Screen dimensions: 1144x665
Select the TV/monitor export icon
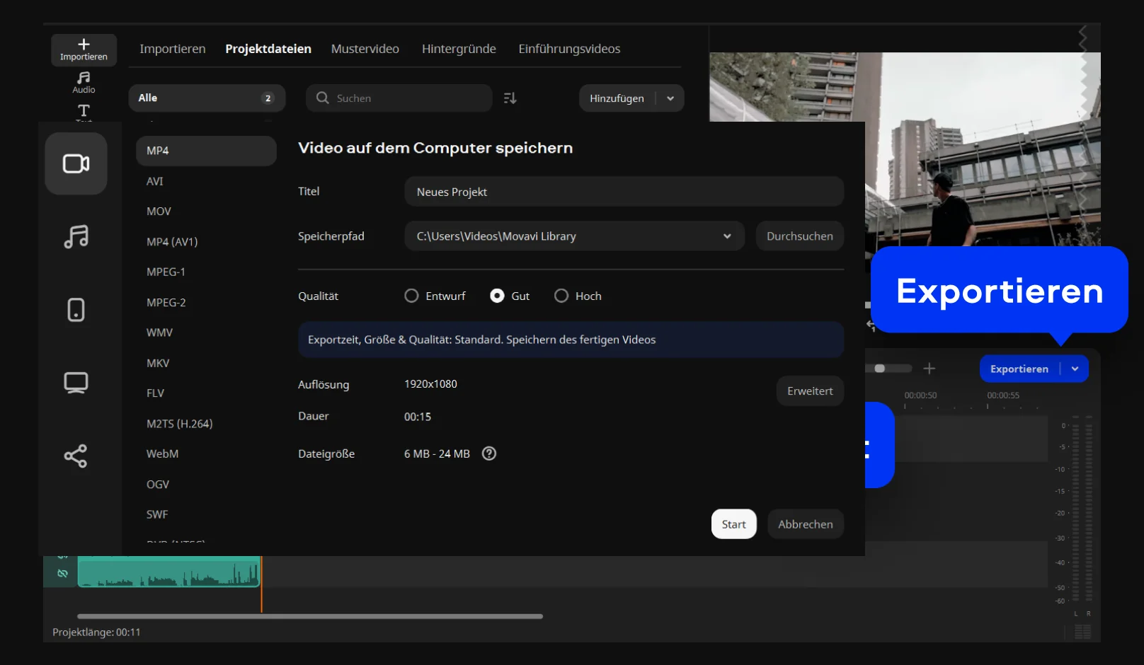[76, 383]
